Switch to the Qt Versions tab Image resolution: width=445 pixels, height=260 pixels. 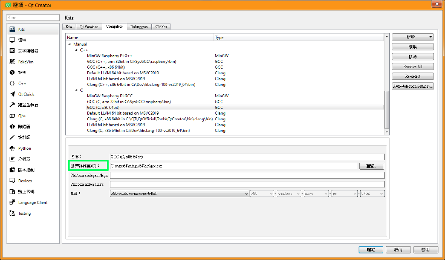(89, 26)
